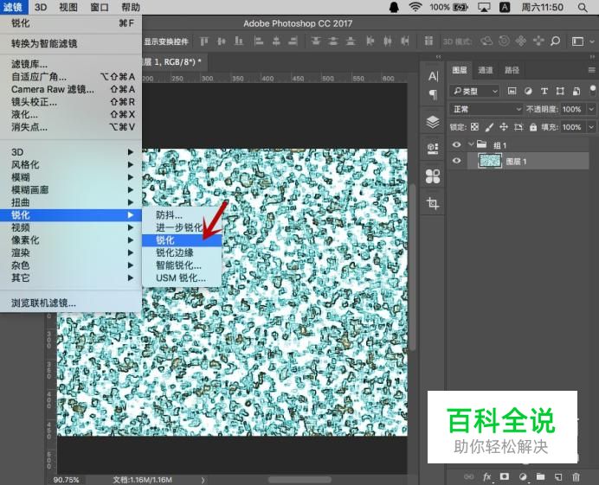Align top edges icon in options bar
This screenshot has width=599, height=485.
tap(204, 41)
